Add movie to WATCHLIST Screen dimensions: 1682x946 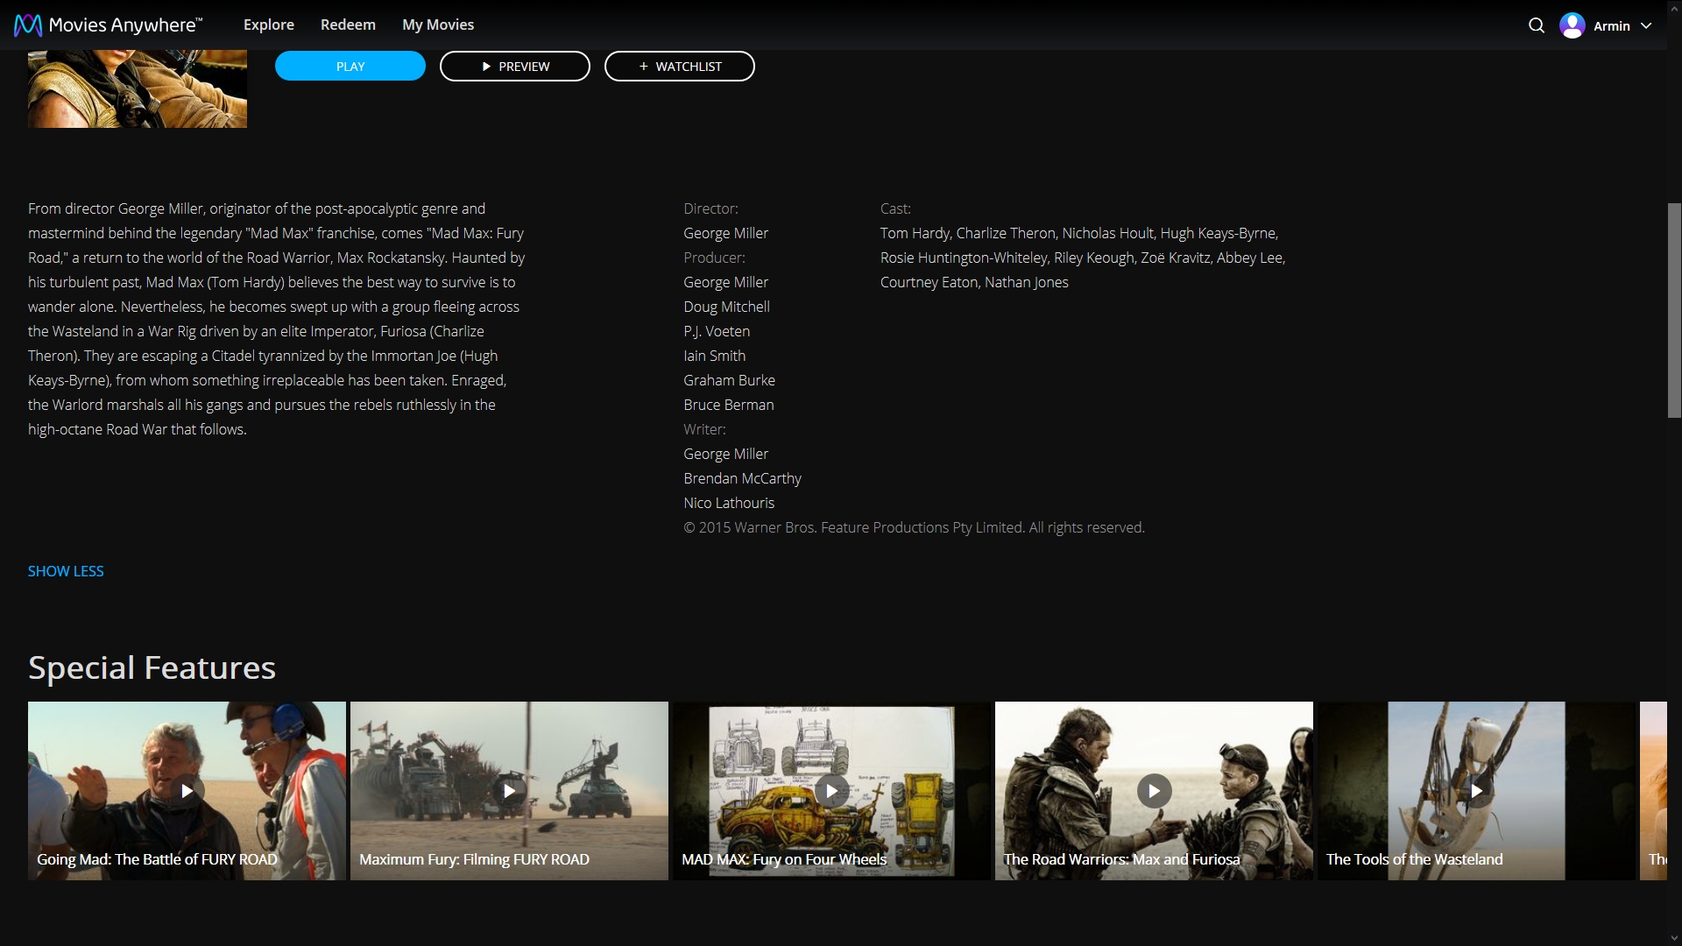pos(680,67)
